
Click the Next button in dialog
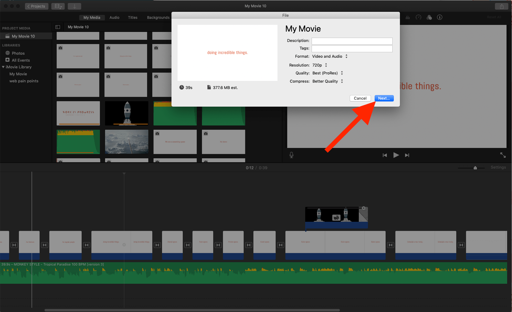pos(384,98)
